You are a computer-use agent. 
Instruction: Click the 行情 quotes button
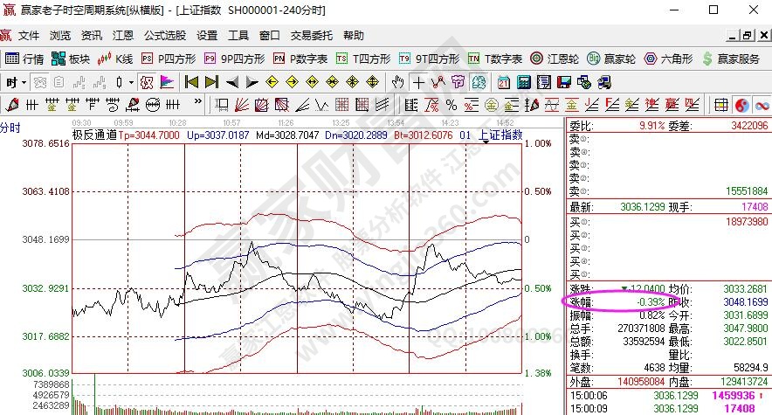click(x=24, y=59)
